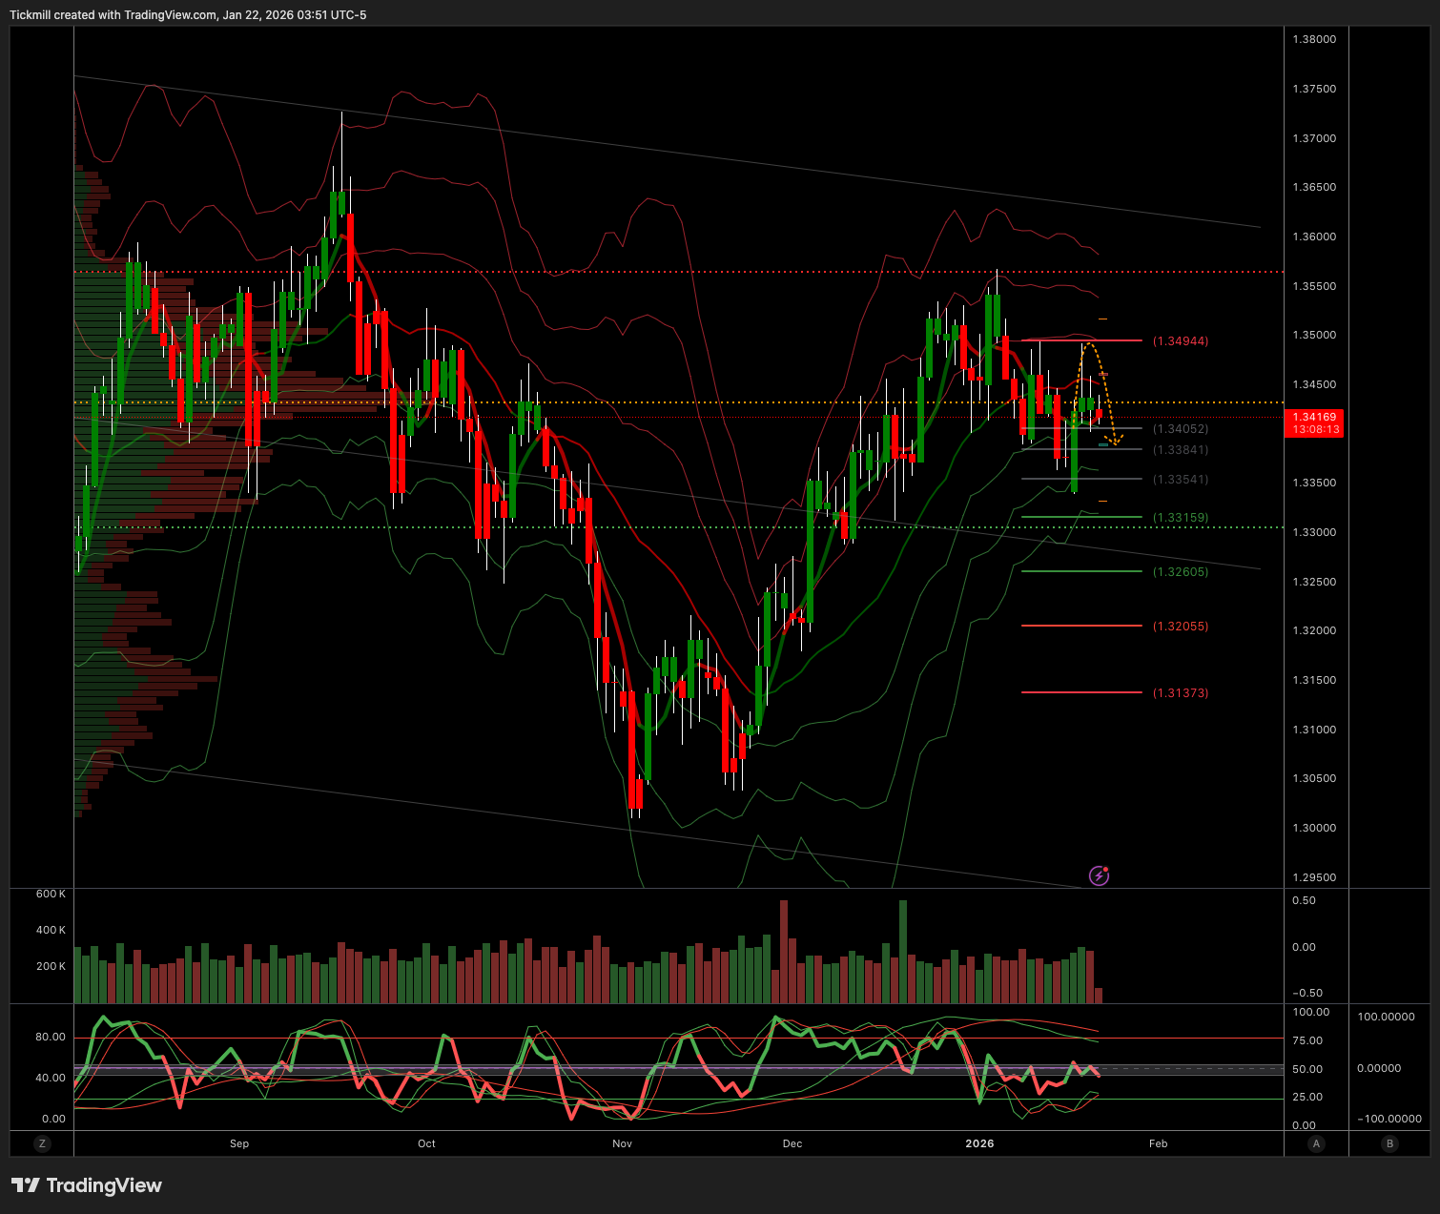The height and width of the screenshot is (1214, 1440).
Task: Select the 1.34944 red resistance label
Action: click(x=1180, y=340)
